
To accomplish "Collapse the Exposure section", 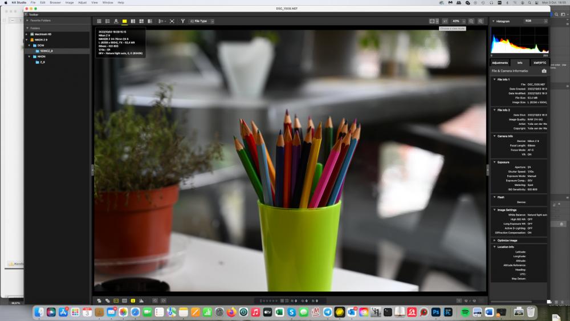I will pos(494,162).
